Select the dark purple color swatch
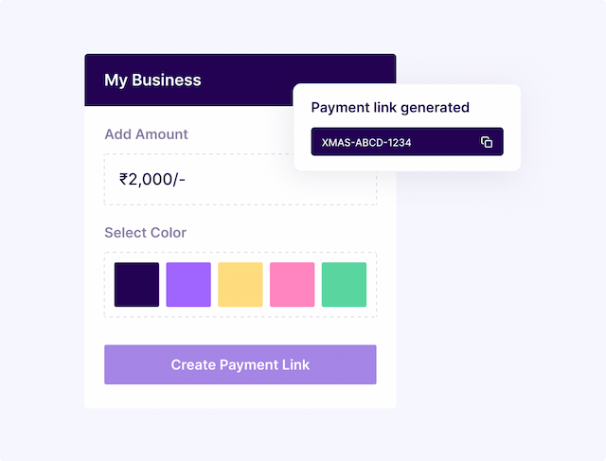The height and width of the screenshot is (461, 606). [x=137, y=285]
